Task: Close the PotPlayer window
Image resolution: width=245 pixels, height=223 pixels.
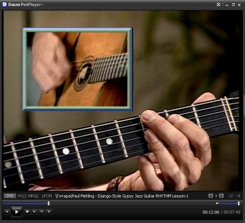Action: pos(239,5)
